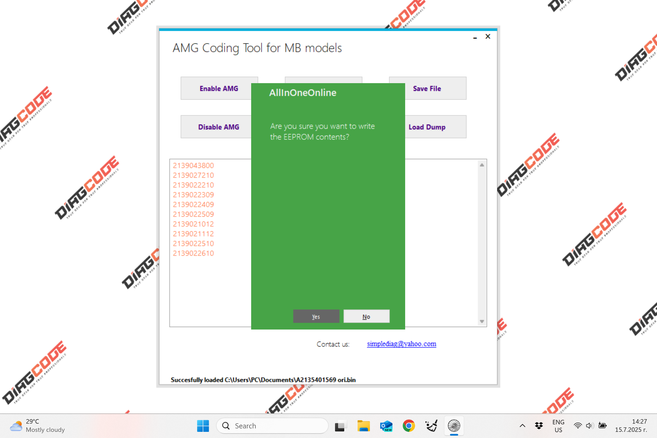Click the taskbar Search box
657x438 pixels.
(x=272, y=426)
